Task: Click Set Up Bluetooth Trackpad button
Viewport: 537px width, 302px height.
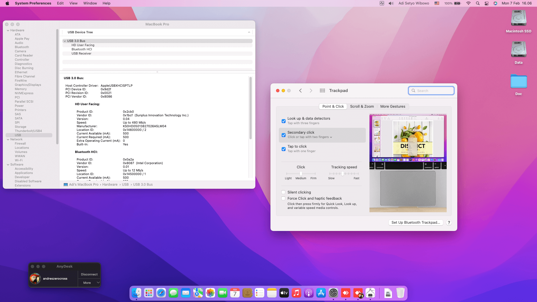Action: (x=416, y=223)
